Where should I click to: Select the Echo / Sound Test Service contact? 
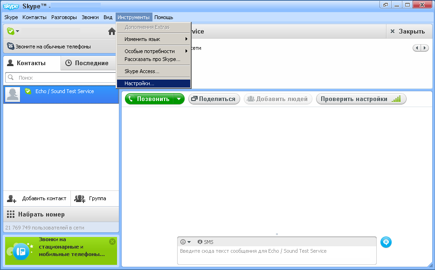click(x=61, y=94)
